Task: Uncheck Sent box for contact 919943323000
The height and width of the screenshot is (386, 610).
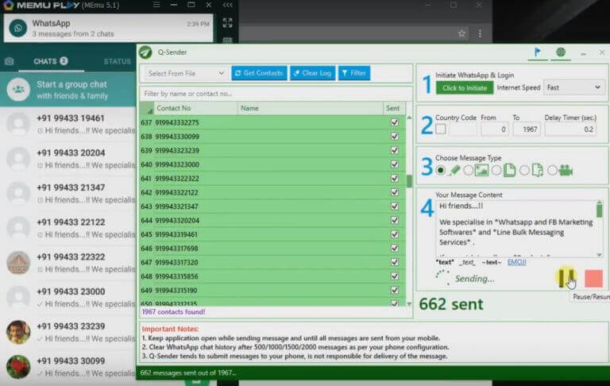Action: click(395, 164)
